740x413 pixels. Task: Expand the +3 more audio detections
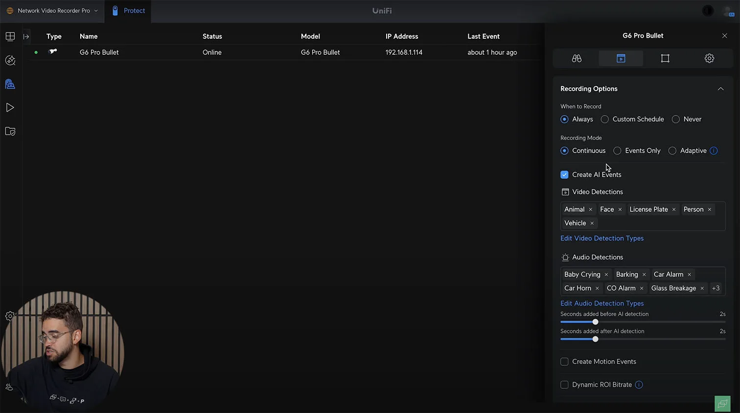click(716, 288)
